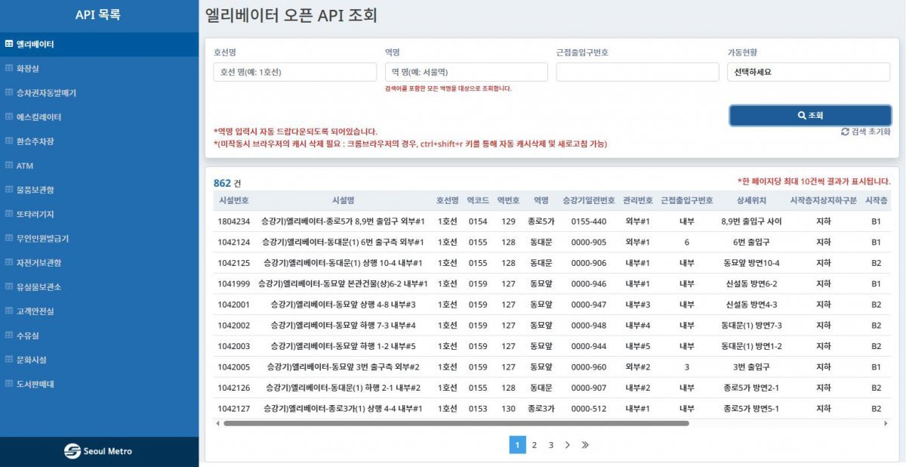Click the Seoul Metro logo icon

point(72,451)
